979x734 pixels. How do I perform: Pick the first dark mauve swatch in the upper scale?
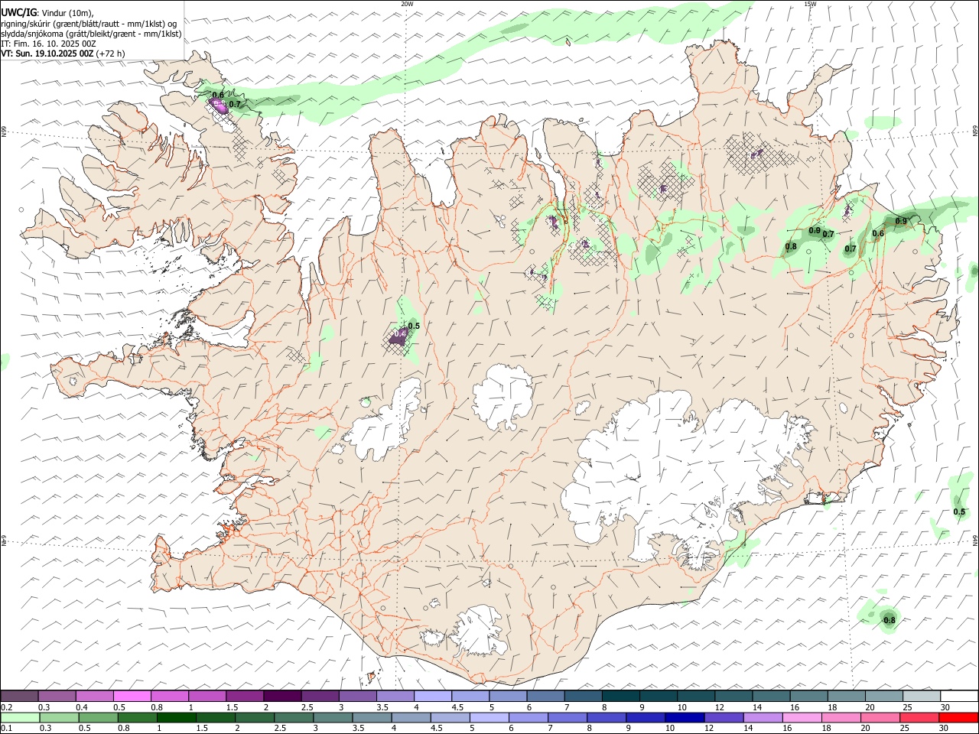(x=19, y=697)
